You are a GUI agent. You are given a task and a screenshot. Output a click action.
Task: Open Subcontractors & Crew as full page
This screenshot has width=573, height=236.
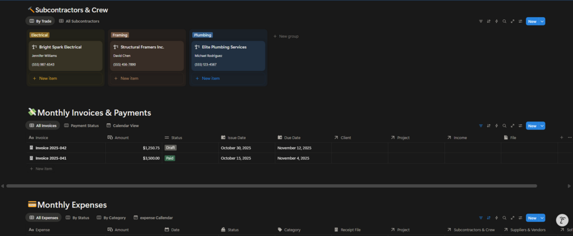pos(513,21)
